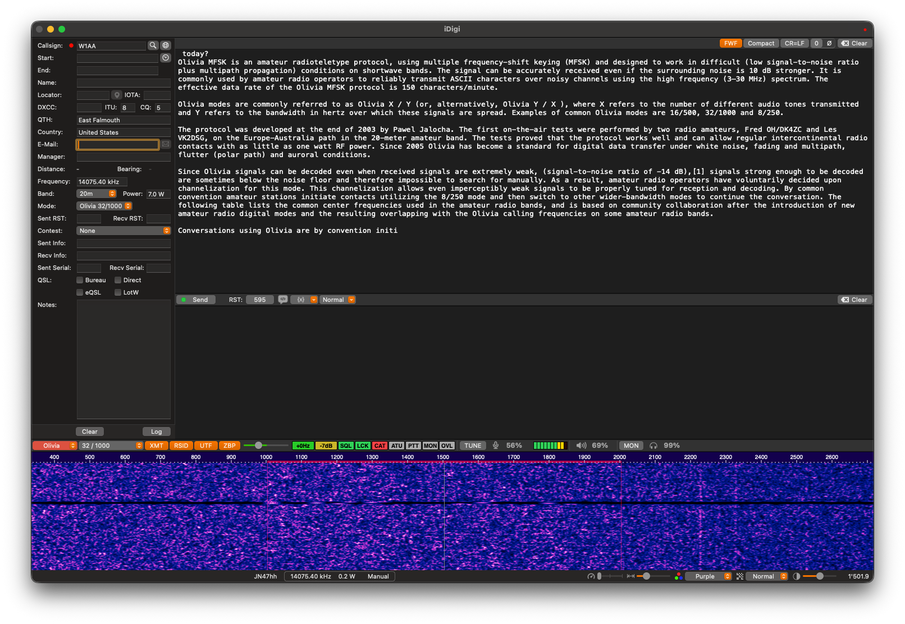Click the map pin icon beside Locator
The width and height of the screenshot is (905, 624).
click(x=117, y=95)
